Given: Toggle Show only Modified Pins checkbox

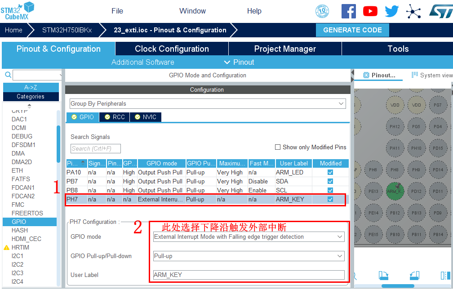Looking at the screenshot, I should [x=278, y=147].
